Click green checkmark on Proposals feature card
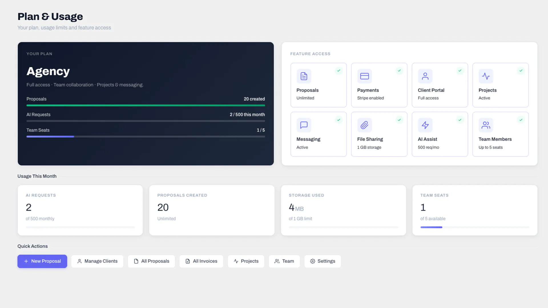548x308 pixels. click(x=339, y=70)
